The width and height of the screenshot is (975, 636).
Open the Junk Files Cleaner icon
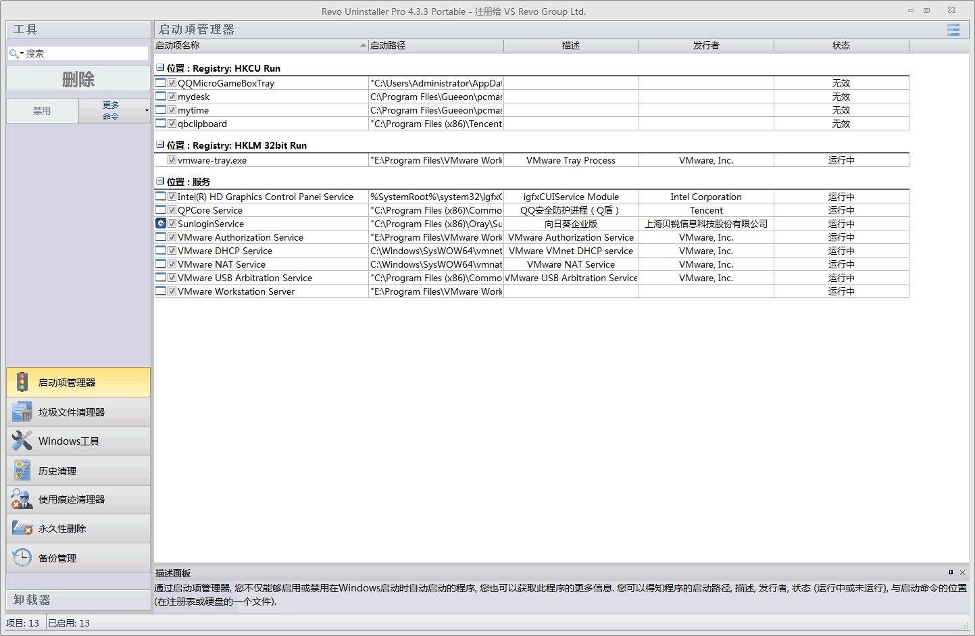click(22, 412)
